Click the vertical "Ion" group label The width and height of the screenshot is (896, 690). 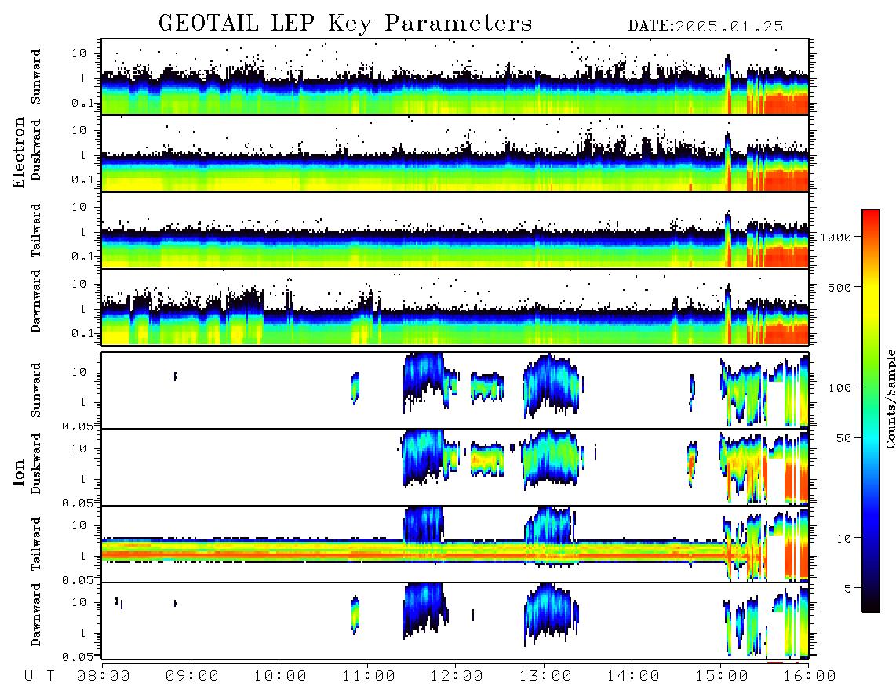coord(19,473)
